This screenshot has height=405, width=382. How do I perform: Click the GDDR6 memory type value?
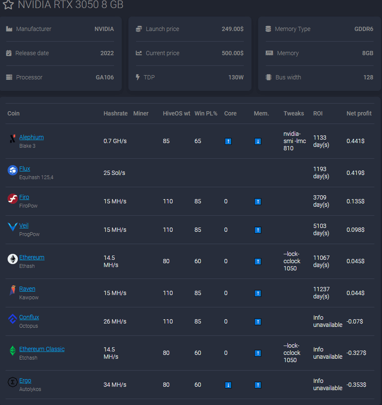(364, 29)
